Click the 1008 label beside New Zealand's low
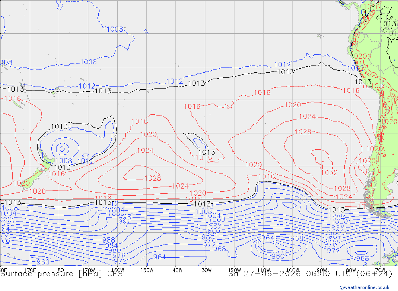This screenshot has width=398, height=291. coord(64,161)
